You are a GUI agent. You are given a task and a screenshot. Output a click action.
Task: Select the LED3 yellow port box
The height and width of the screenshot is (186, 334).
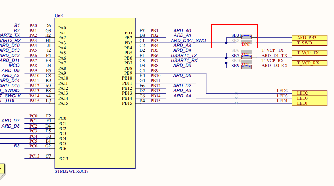(x=309, y=98)
